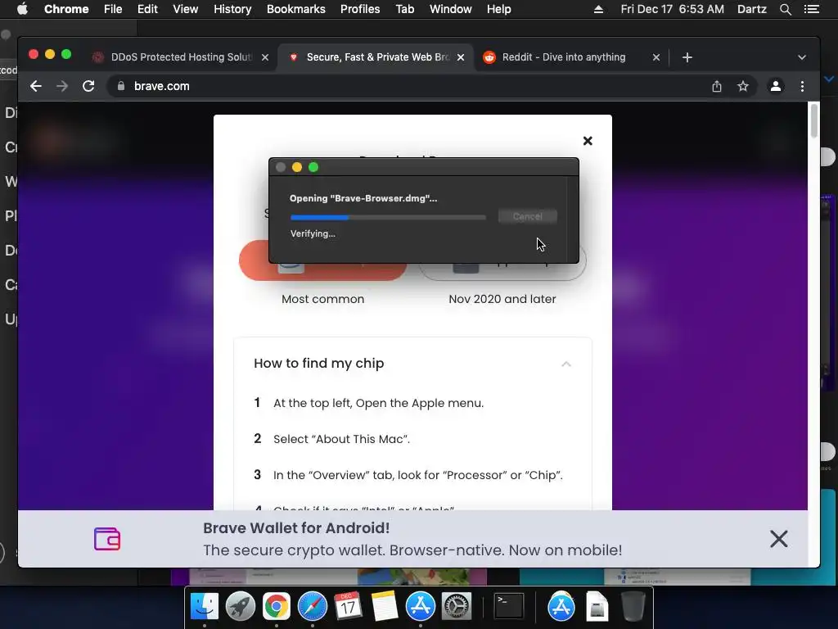Screen dimensions: 838x629
Task: Go back to previous page
Action: pos(36,86)
